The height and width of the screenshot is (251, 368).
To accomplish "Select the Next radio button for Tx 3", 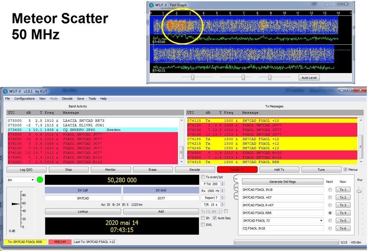I will [330, 205].
